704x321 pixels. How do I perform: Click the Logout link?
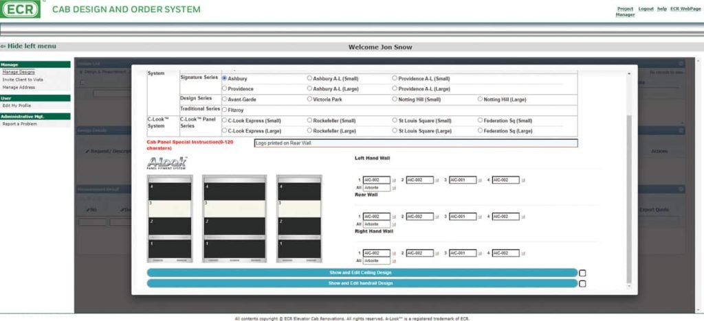point(646,9)
